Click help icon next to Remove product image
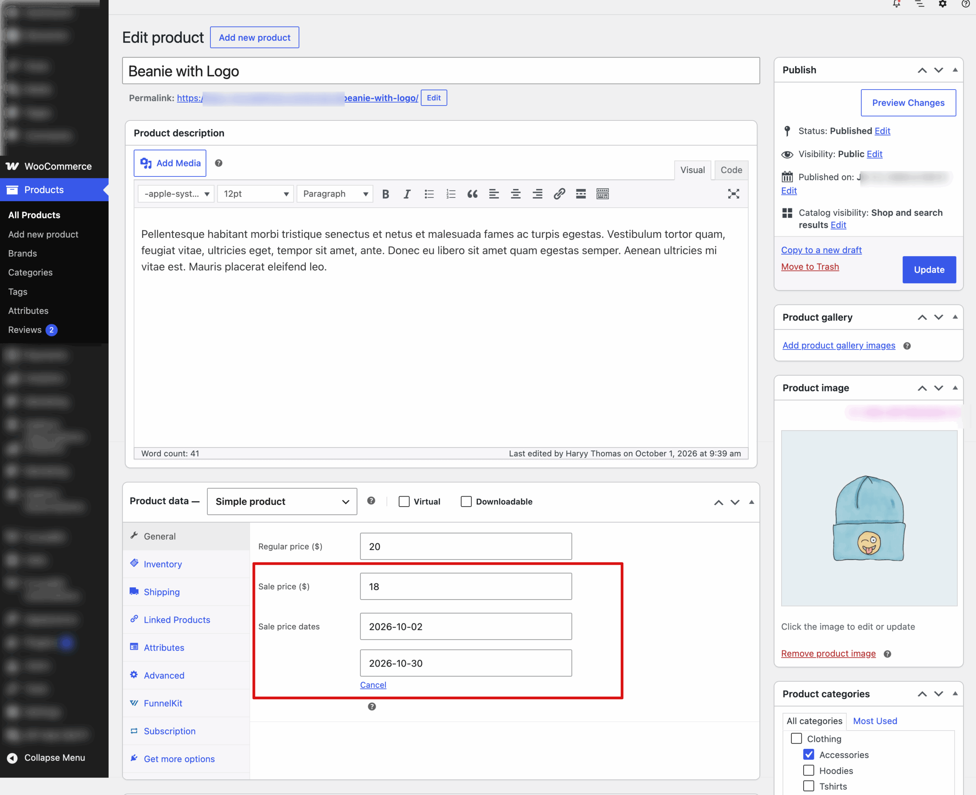The image size is (976, 795). [x=888, y=654]
